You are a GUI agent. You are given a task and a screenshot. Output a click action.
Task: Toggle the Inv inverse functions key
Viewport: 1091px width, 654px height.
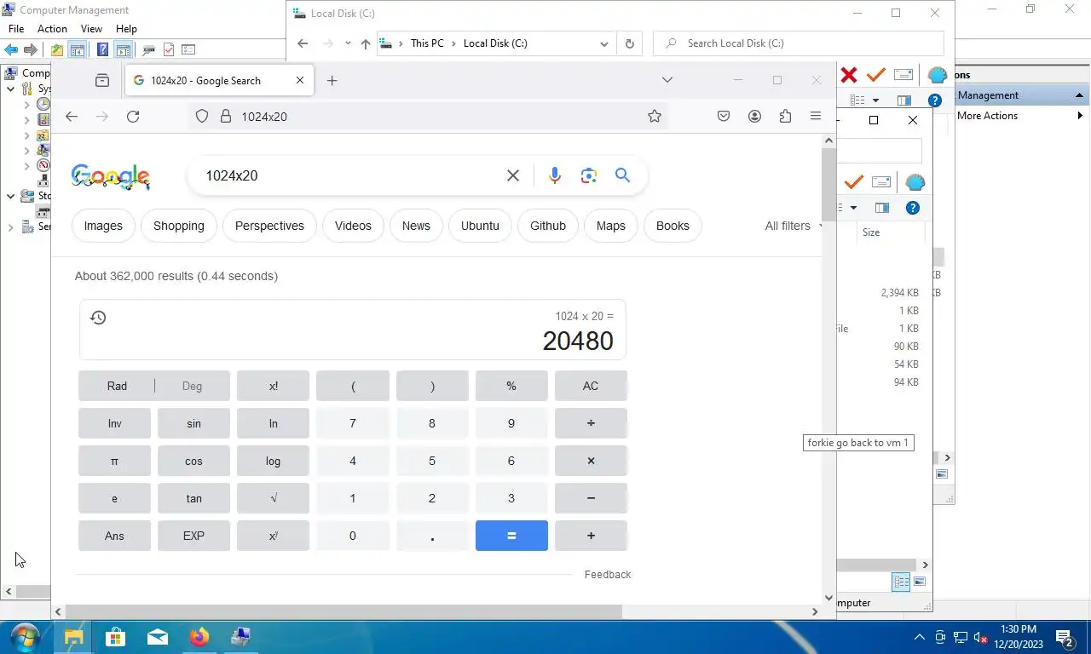coord(114,423)
